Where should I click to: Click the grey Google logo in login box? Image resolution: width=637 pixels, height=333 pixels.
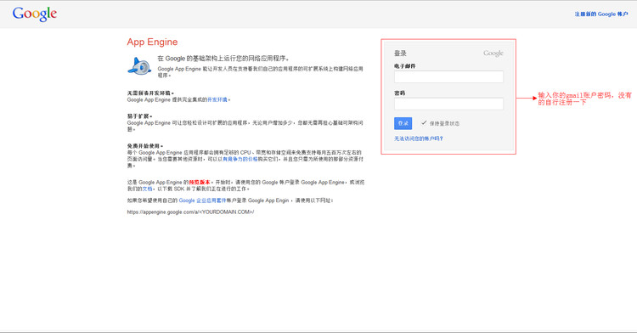click(x=493, y=54)
